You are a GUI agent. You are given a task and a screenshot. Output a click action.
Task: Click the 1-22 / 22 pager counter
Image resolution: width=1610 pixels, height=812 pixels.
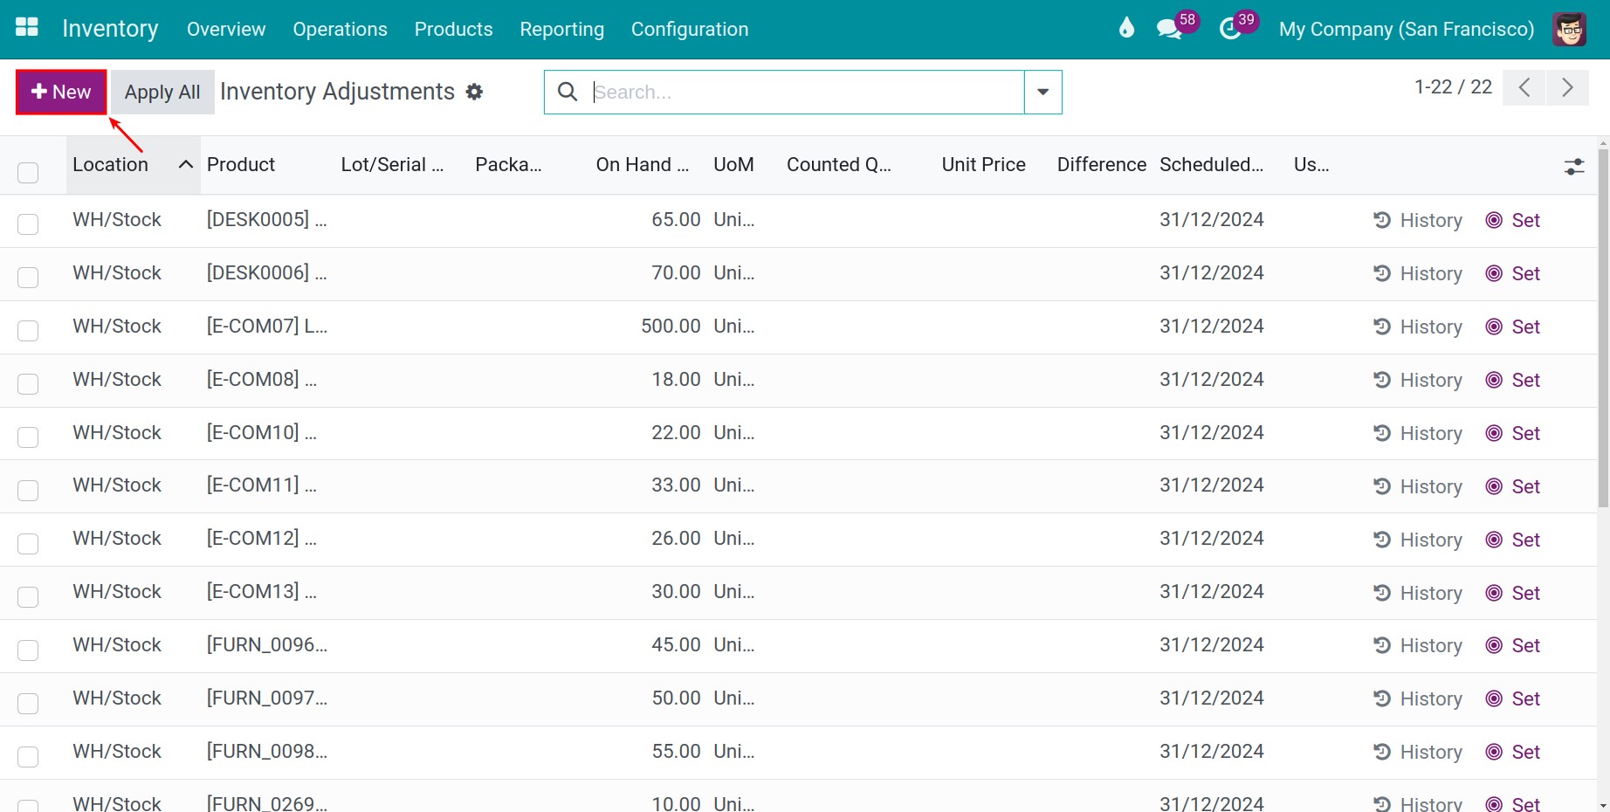1453,87
